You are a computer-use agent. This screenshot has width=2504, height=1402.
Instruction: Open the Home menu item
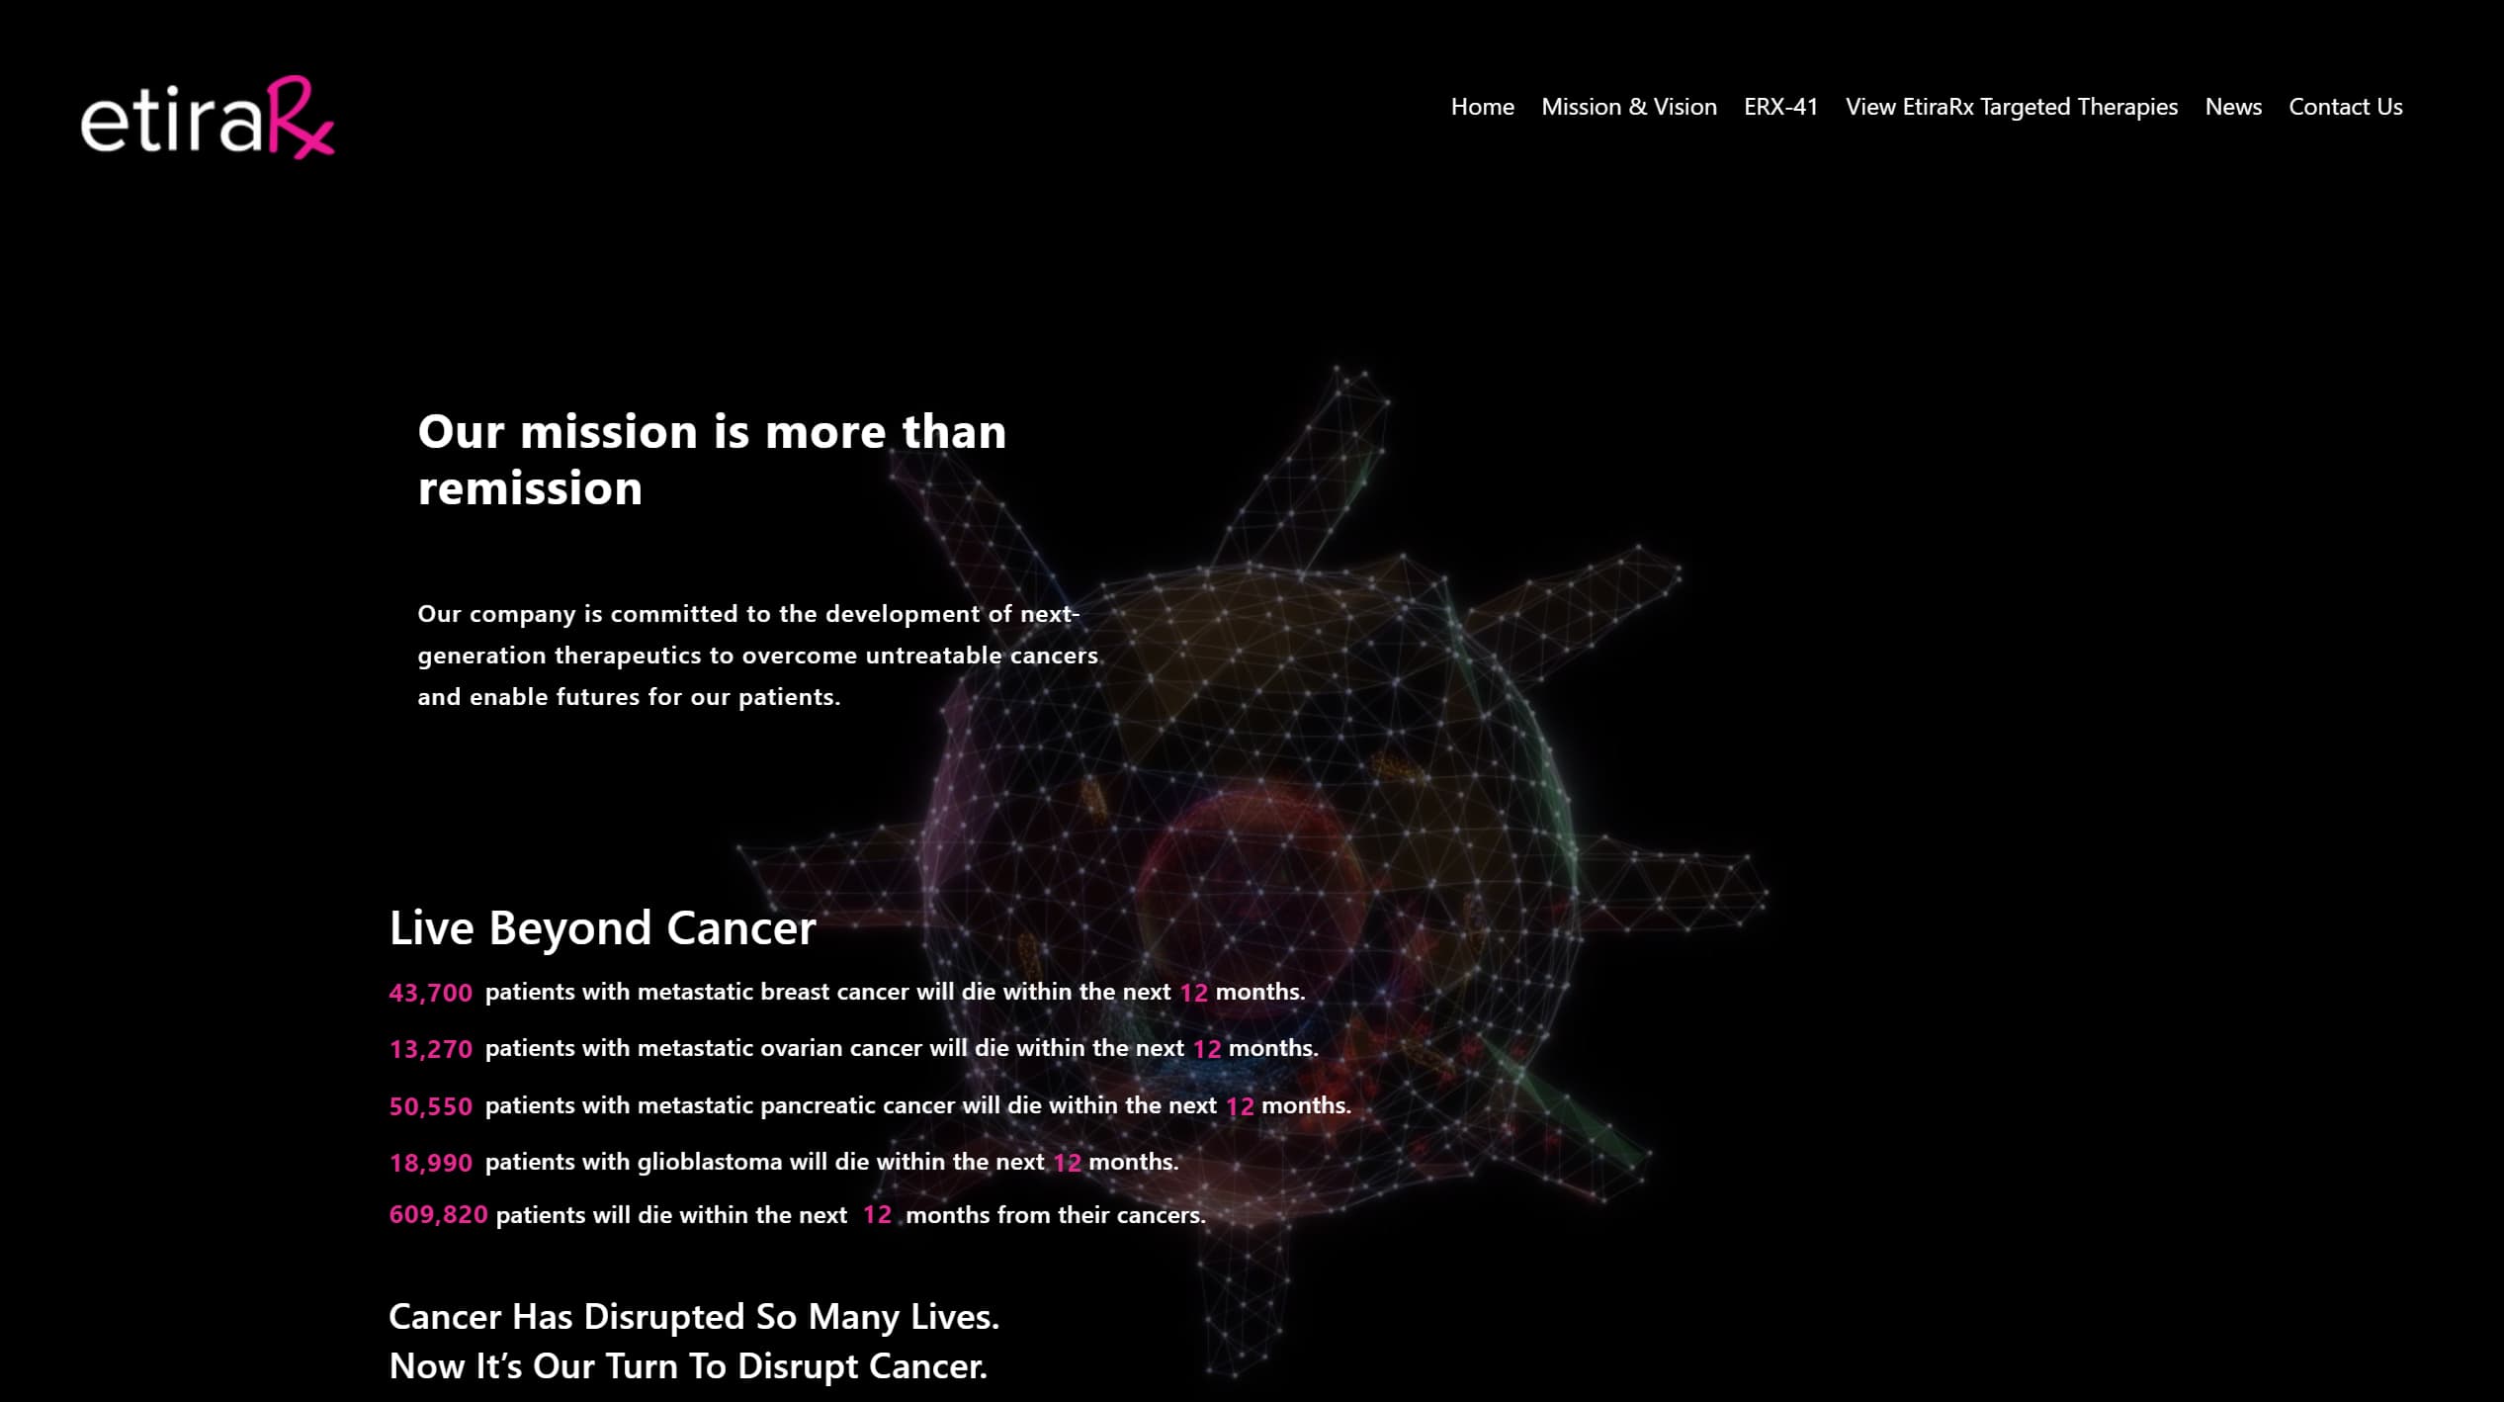1482,107
